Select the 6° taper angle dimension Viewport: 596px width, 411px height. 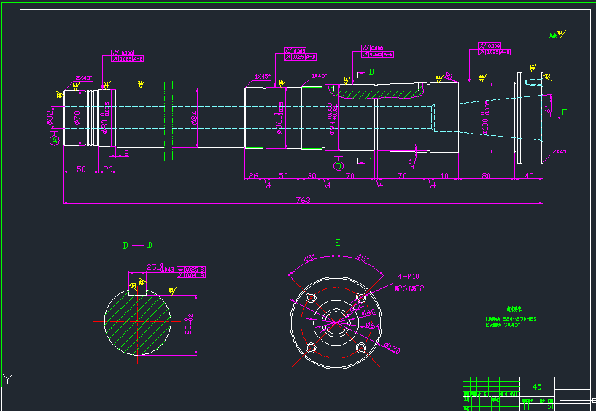(x=547, y=109)
